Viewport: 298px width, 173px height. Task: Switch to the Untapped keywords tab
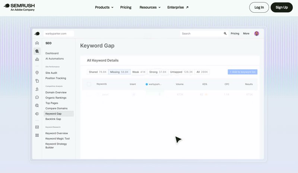coord(181,72)
